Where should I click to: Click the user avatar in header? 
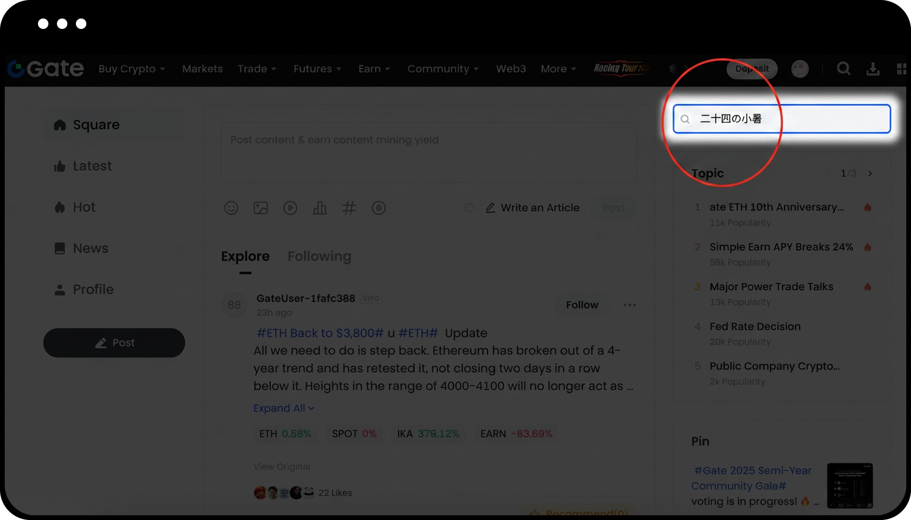(x=799, y=69)
